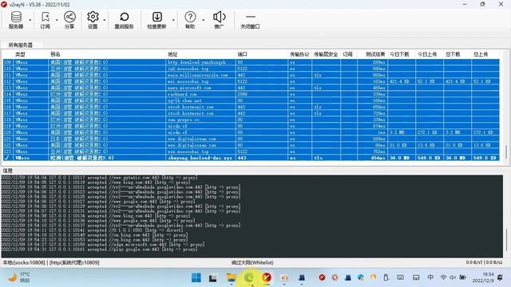Click the 信息 log panel label
511x287 pixels.
pos(7,171)
